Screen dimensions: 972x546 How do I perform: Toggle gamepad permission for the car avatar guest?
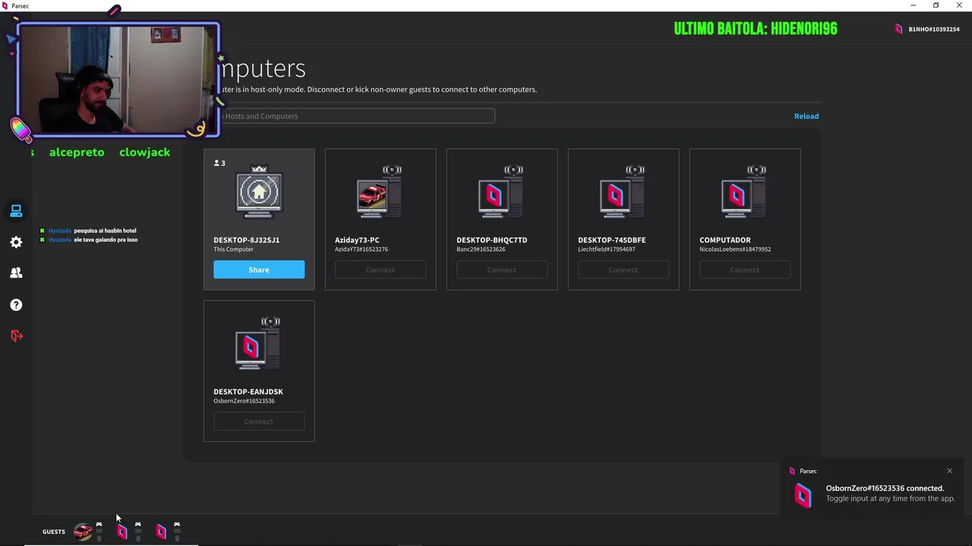click(99, 524)
